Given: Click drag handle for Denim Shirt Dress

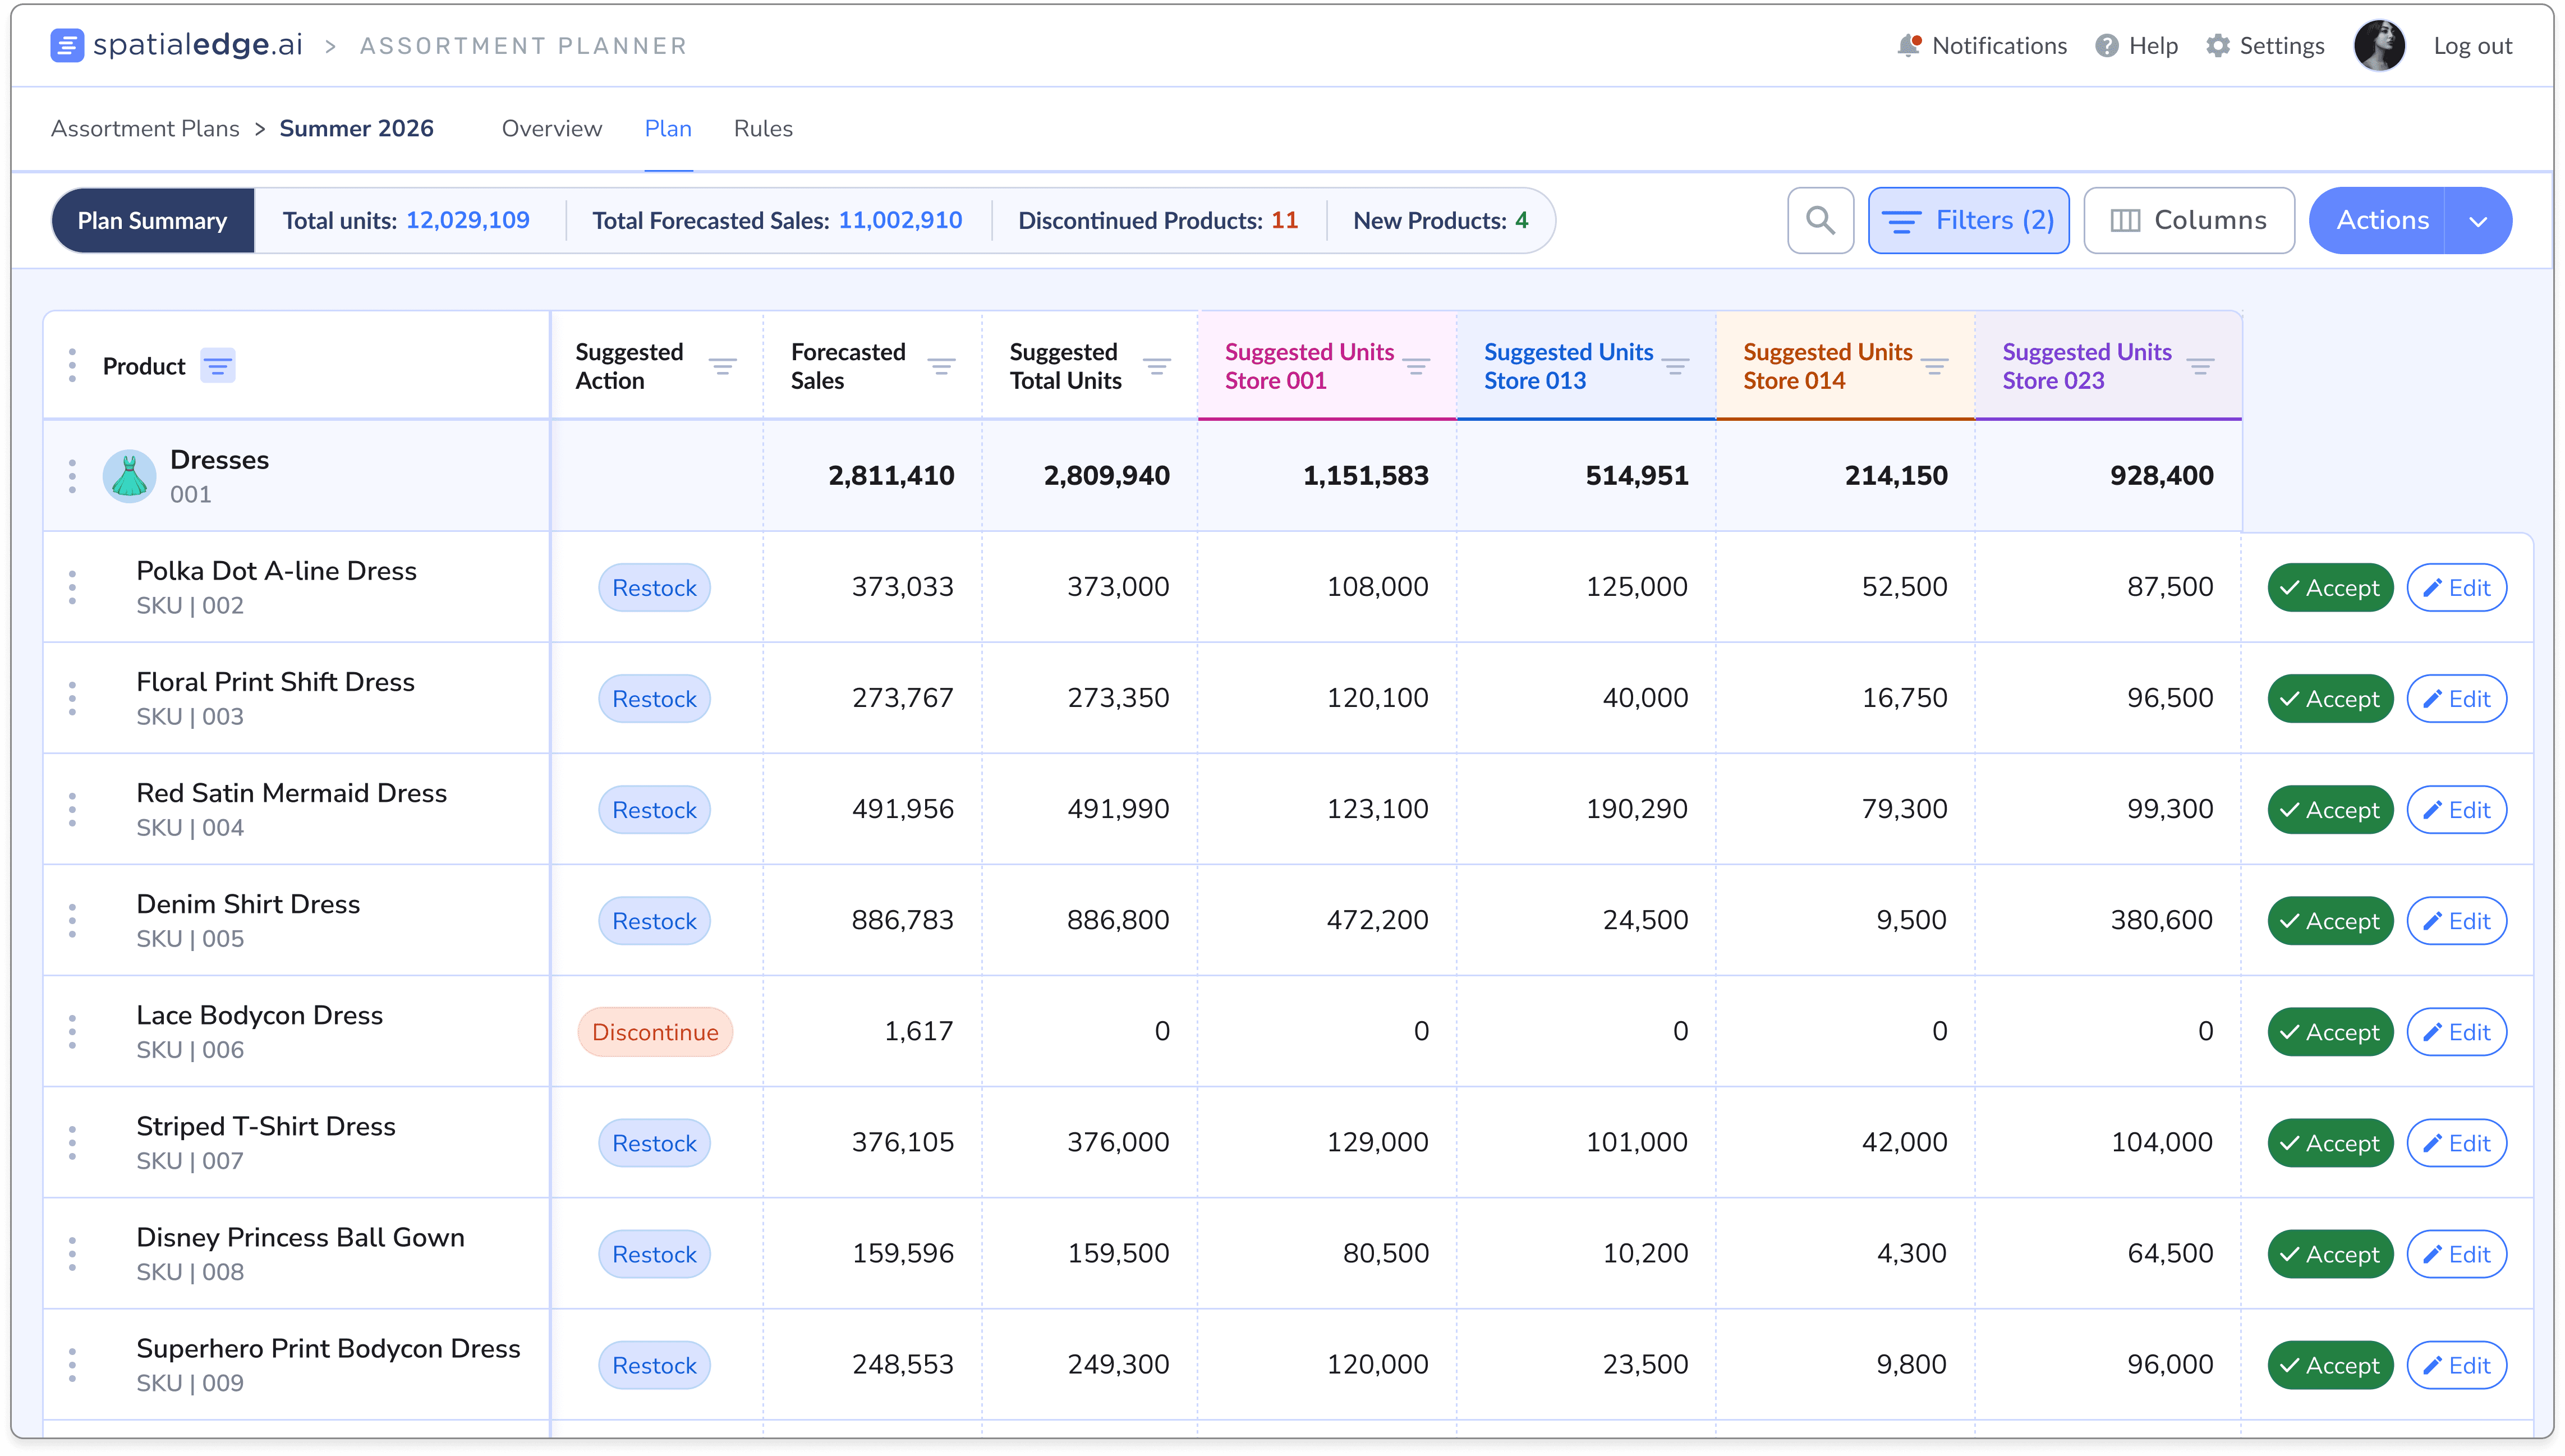Looking at the screenshot, I should 72,920.
